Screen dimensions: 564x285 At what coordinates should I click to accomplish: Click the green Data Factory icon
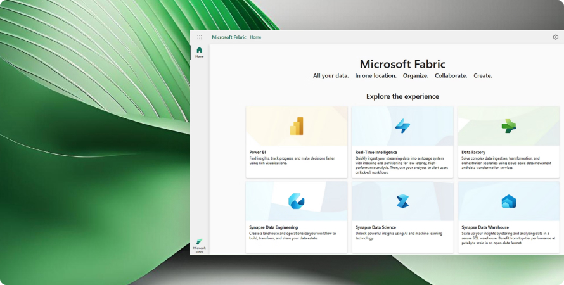coord(508,126)
